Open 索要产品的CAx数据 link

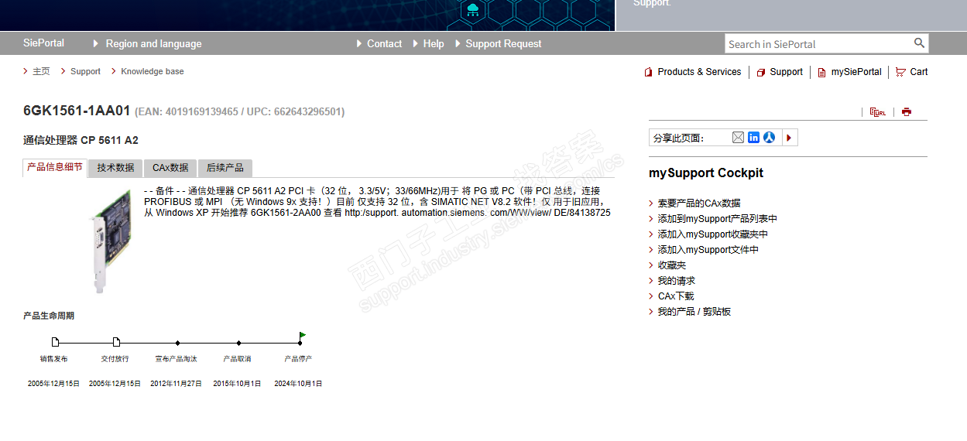699,203
